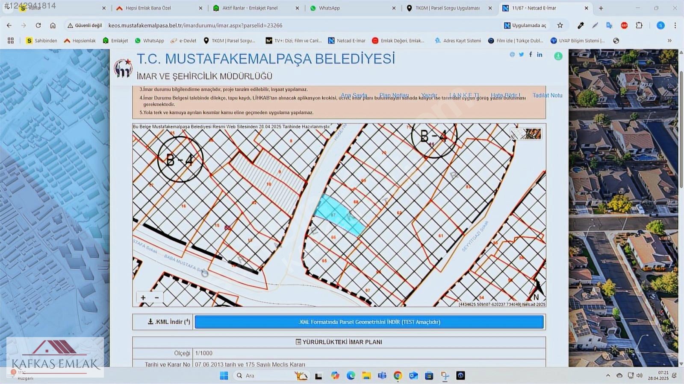Open File Explorer from taskbar
The height and width of the screenshot is (384, 684).
click(x=366, y=375)
